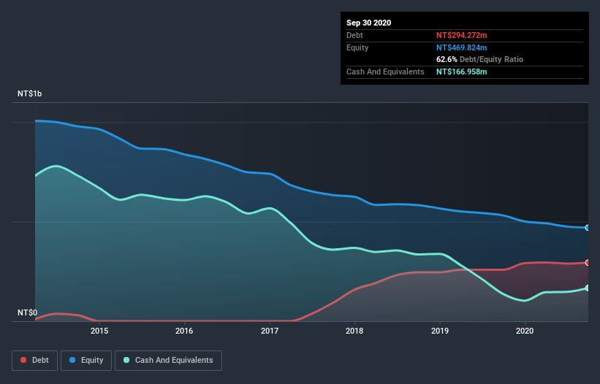Click the teal Cash data point marker

[587, 288]
